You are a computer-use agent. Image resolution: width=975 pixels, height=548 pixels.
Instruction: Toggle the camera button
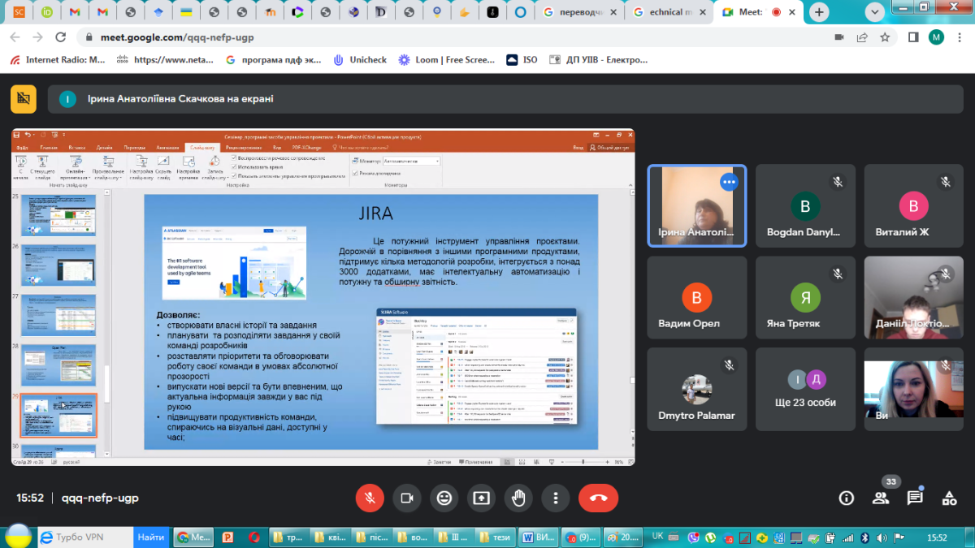[407, 498]
